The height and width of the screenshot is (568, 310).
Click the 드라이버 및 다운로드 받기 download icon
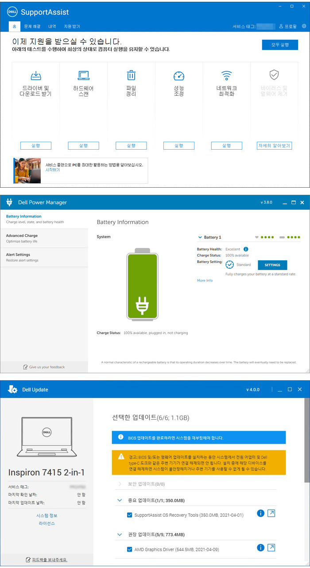coord(36,76)
